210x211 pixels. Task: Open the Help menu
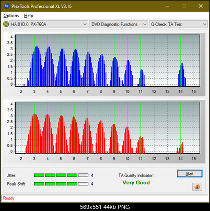click(29, 16)
